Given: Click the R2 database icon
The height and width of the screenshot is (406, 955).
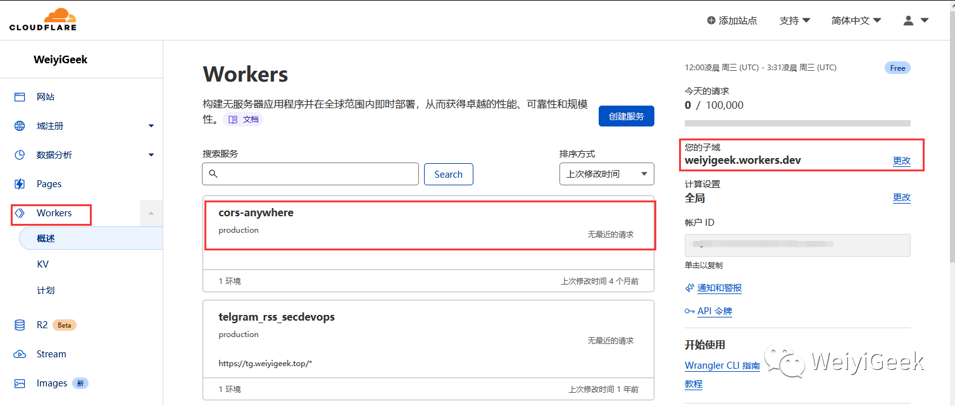Looking at the screenshot, I should (20, 325).
